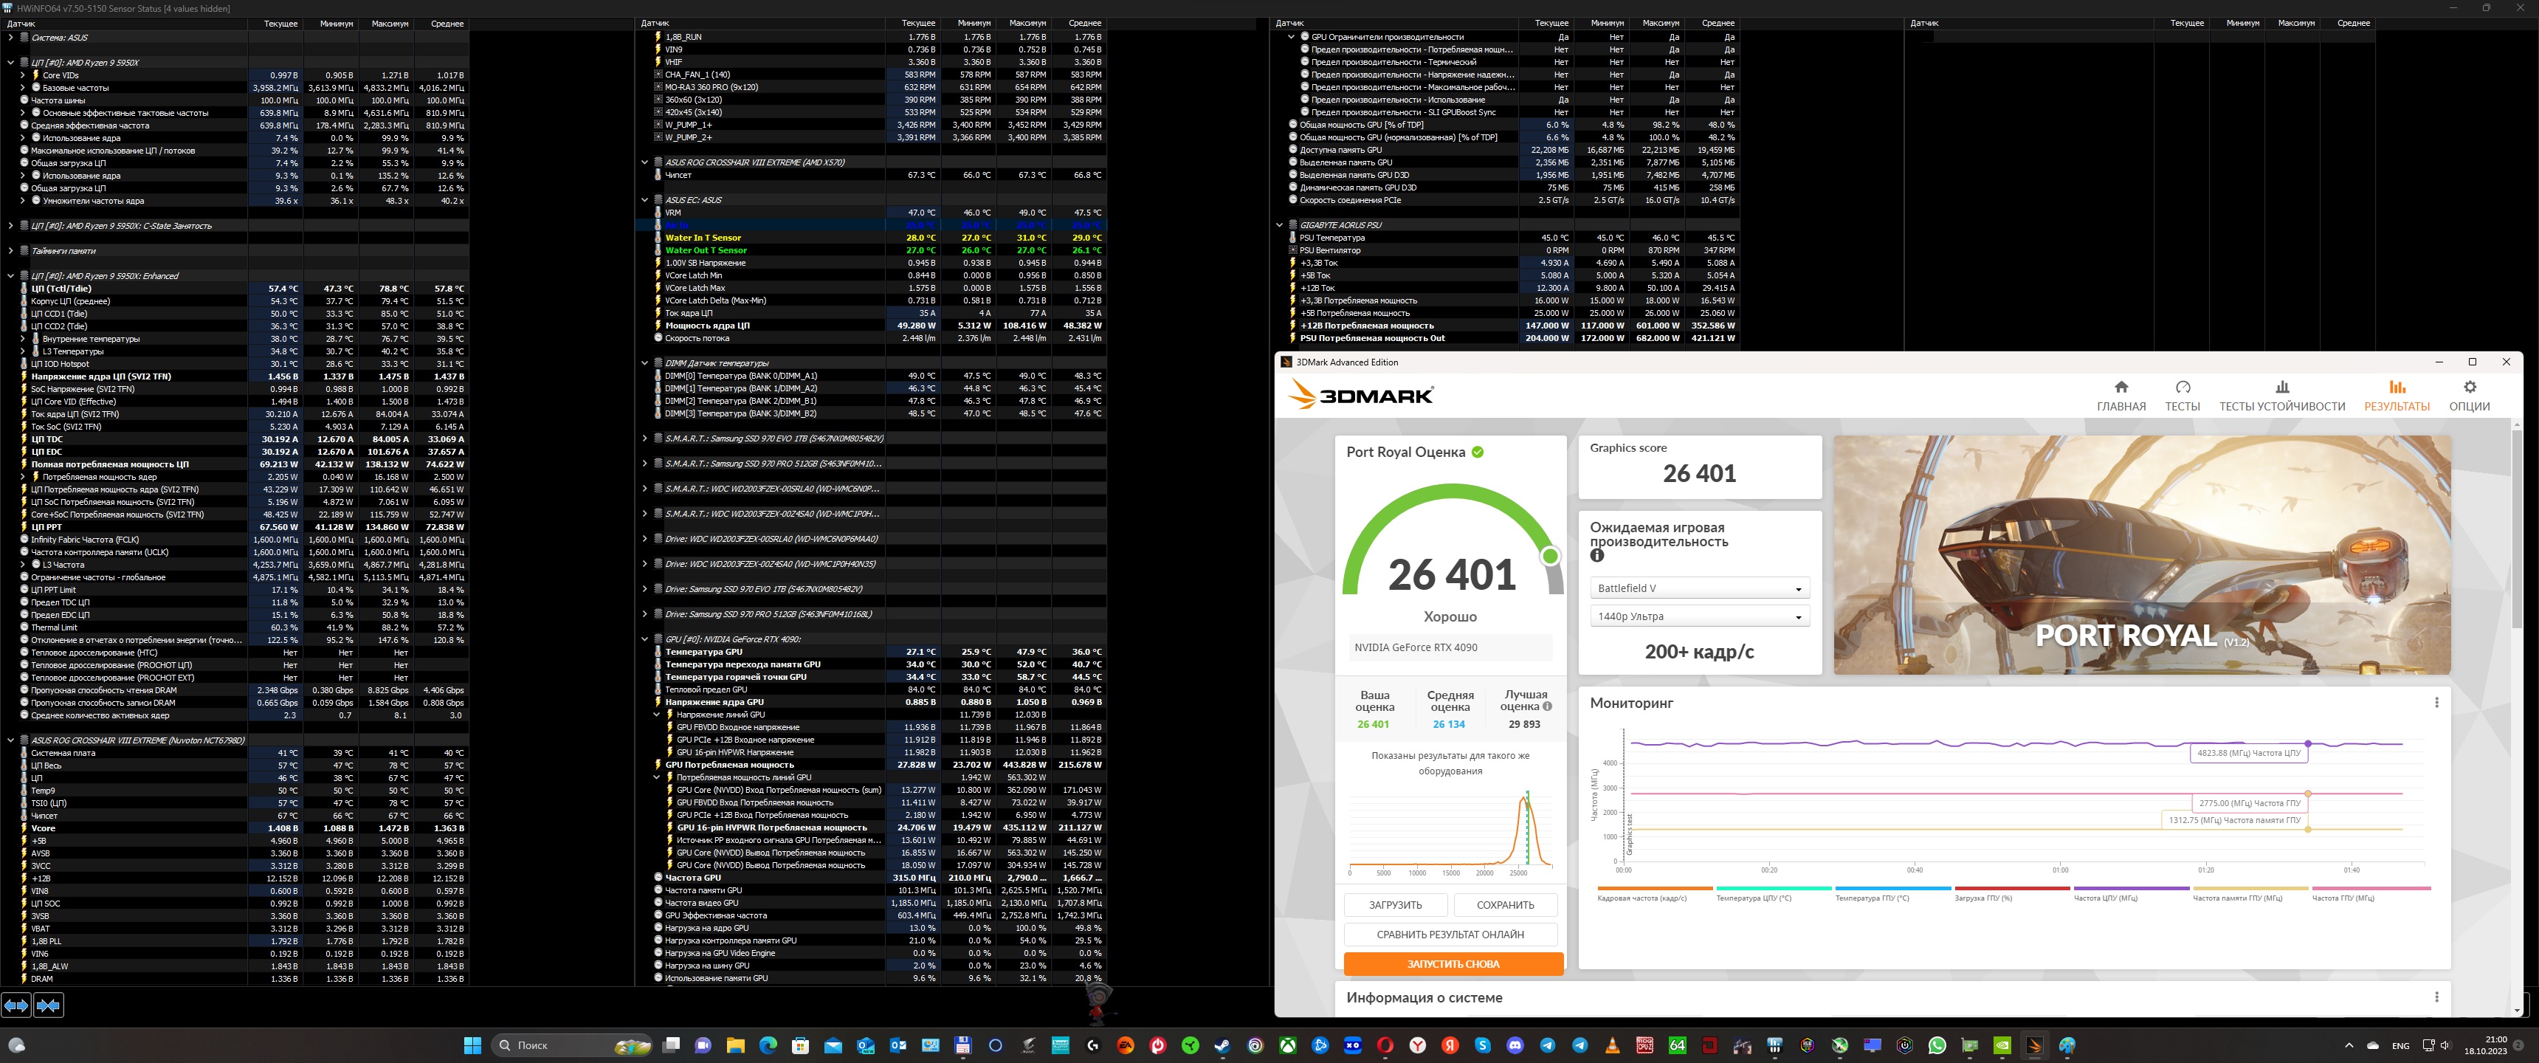
Task: Open the 3DMark home tab
Action: [2120, 396]
